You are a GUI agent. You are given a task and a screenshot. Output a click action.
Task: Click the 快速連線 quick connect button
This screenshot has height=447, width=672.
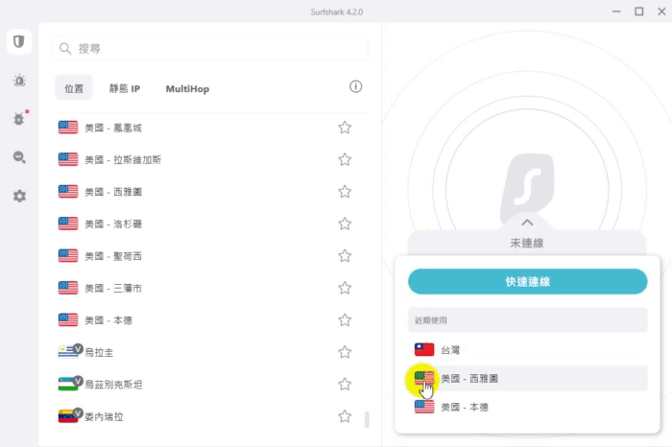point(528,281)
